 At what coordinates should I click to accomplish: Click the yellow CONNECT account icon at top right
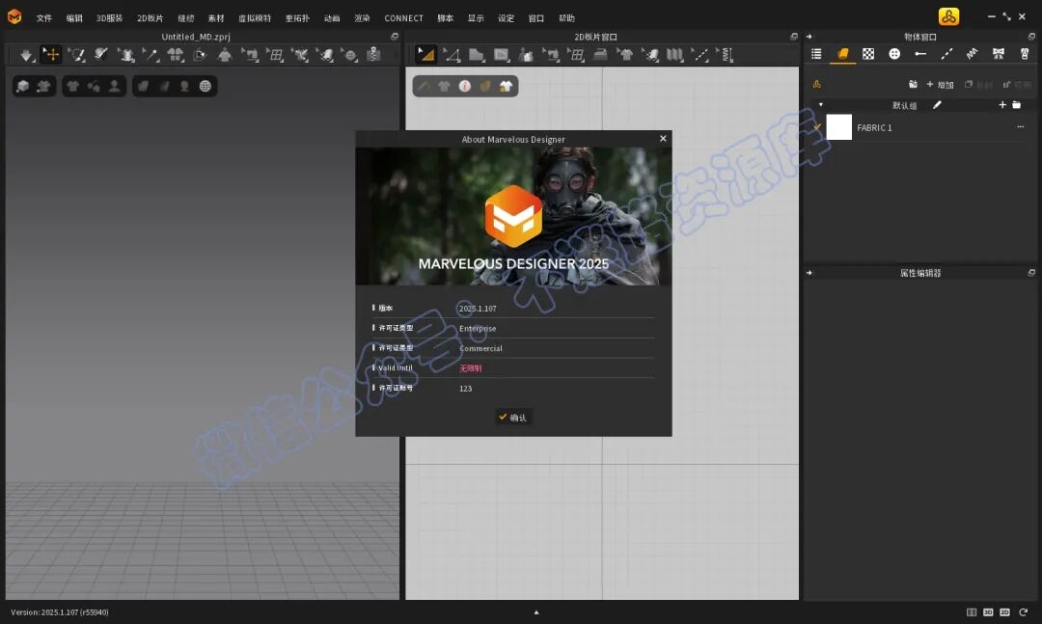coord(948,16)
